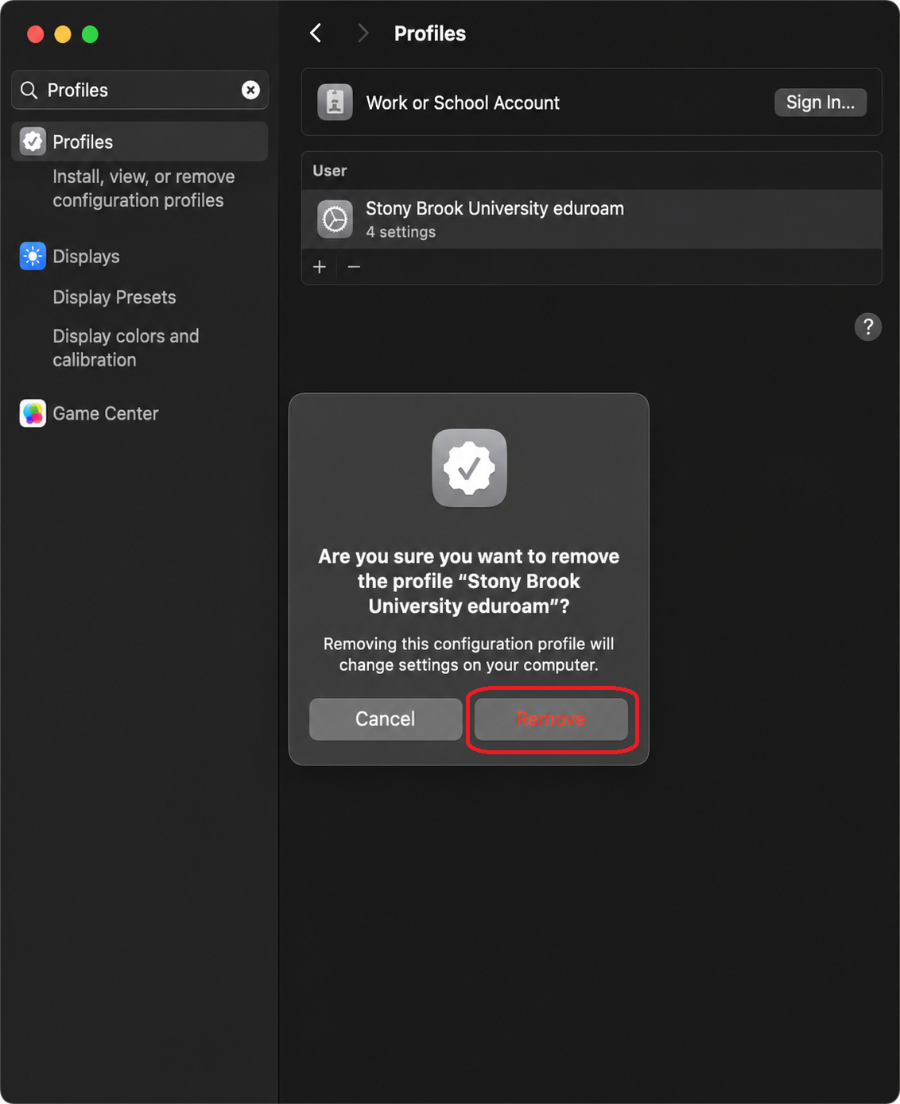Remove selected profile with the minus button

pos(355,267)
